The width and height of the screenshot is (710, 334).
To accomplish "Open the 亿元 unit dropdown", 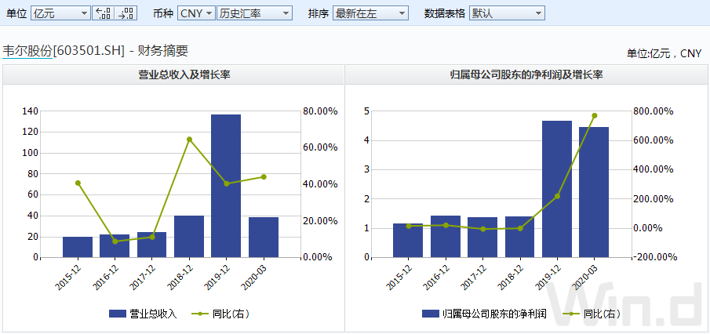I will pos(60,13).
